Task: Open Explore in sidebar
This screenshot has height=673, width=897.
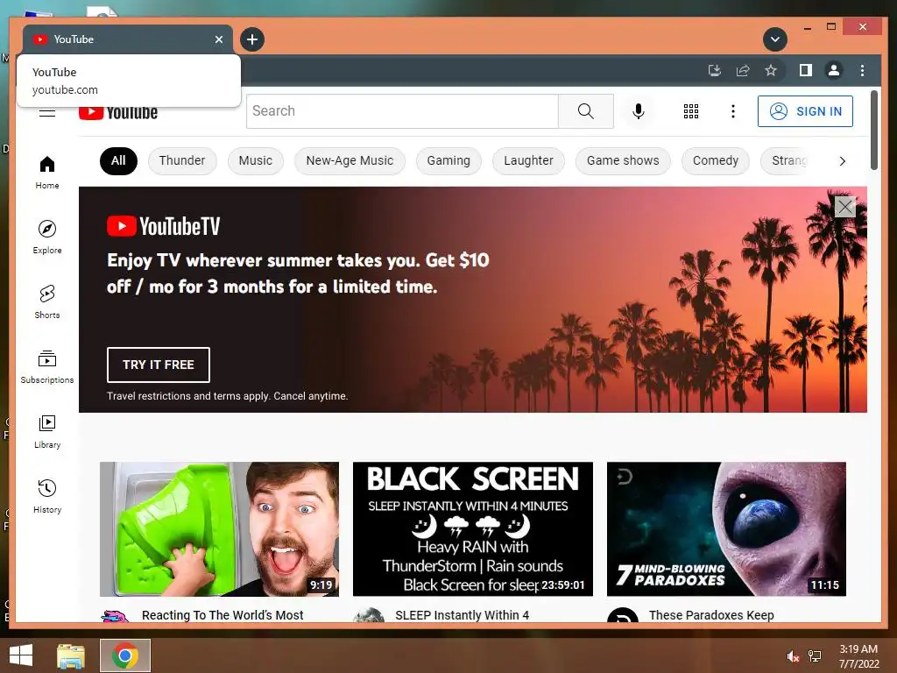Action: (47, 237)
